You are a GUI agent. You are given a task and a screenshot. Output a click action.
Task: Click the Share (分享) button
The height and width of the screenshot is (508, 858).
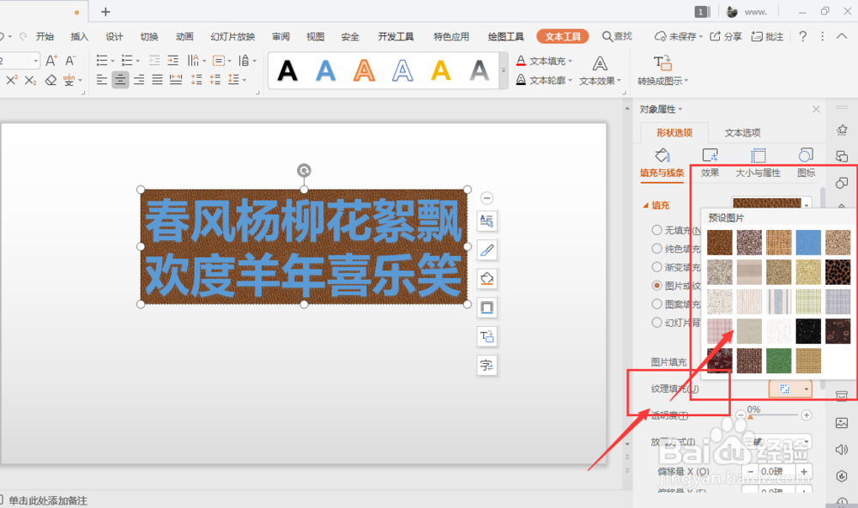726,36
